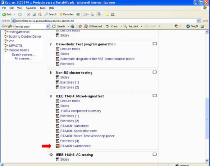Click the Google search field with rexlab brasil
This screenshot has height=166, width=210.
31,26
